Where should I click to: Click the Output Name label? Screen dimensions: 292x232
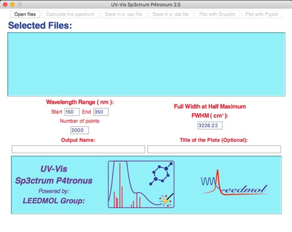pos(78,140)
